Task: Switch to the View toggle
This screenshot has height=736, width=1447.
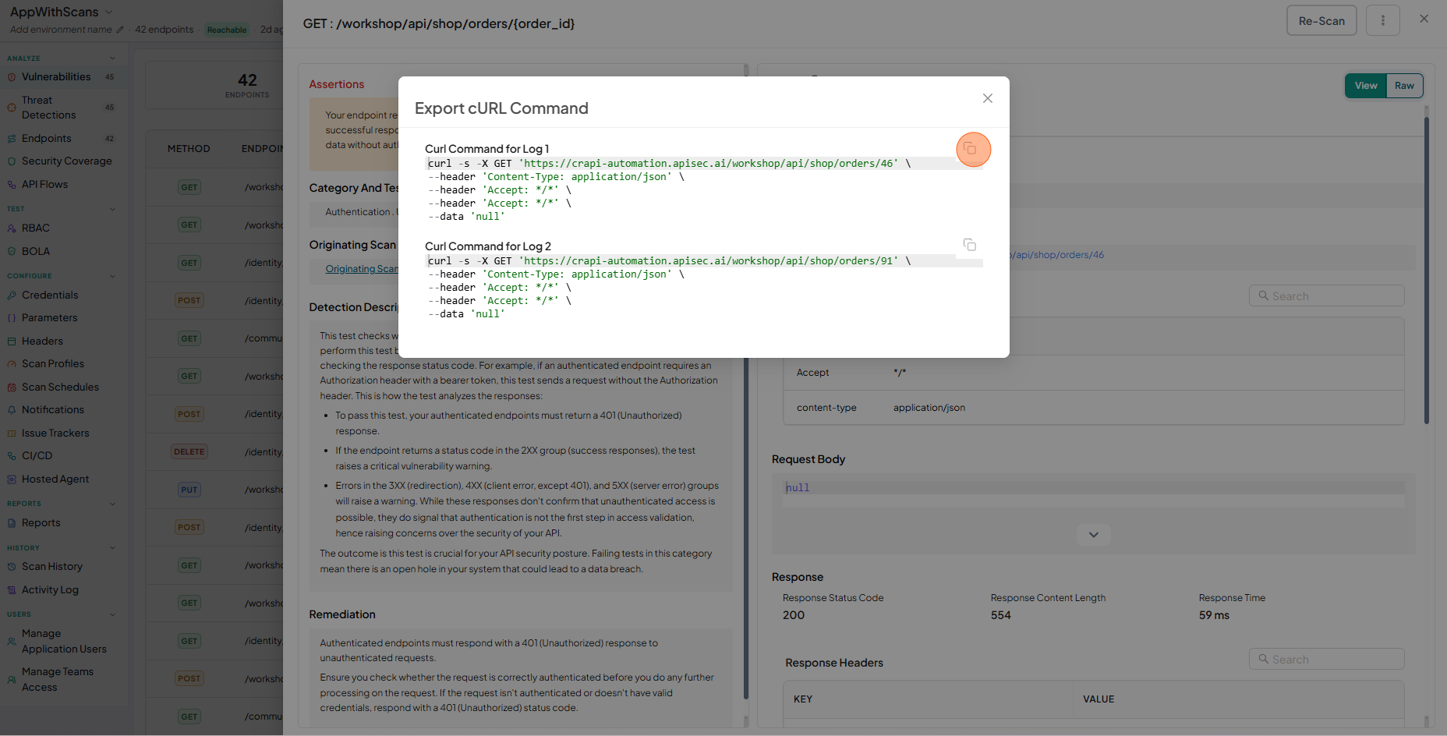Action: tap(1366, 86)
